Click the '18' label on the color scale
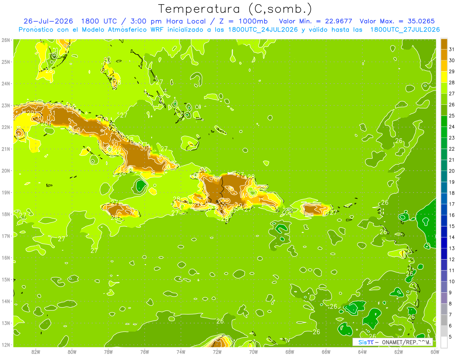This screenshot has width=462, height=357. [x=452, y=193]
